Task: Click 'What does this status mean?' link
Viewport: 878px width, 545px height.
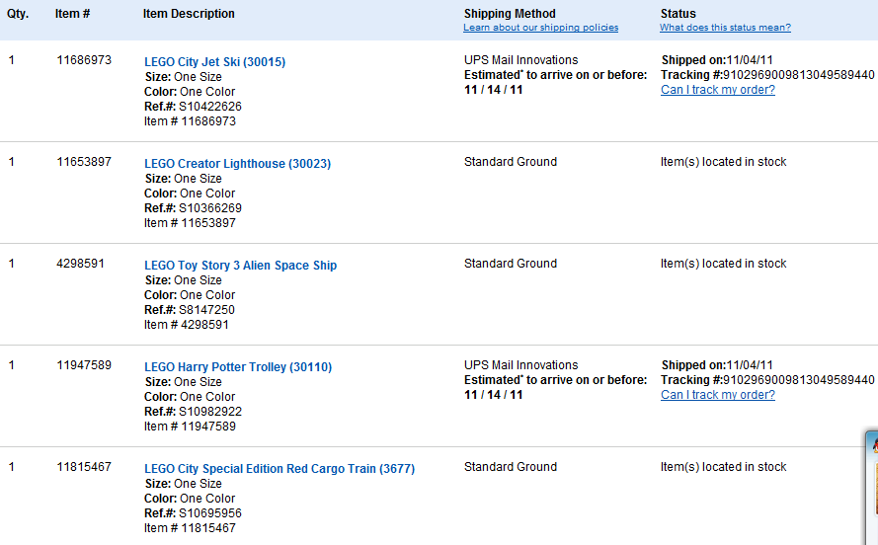Action: [x=725, y=28]
